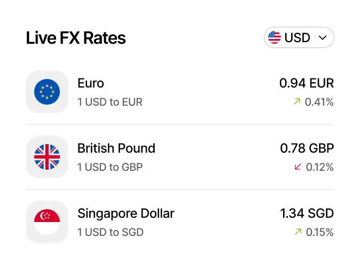Click the "1 USD to EUR" subtitle
The height and width of the screenshot is (269, 360).
(x=110, y=102)
